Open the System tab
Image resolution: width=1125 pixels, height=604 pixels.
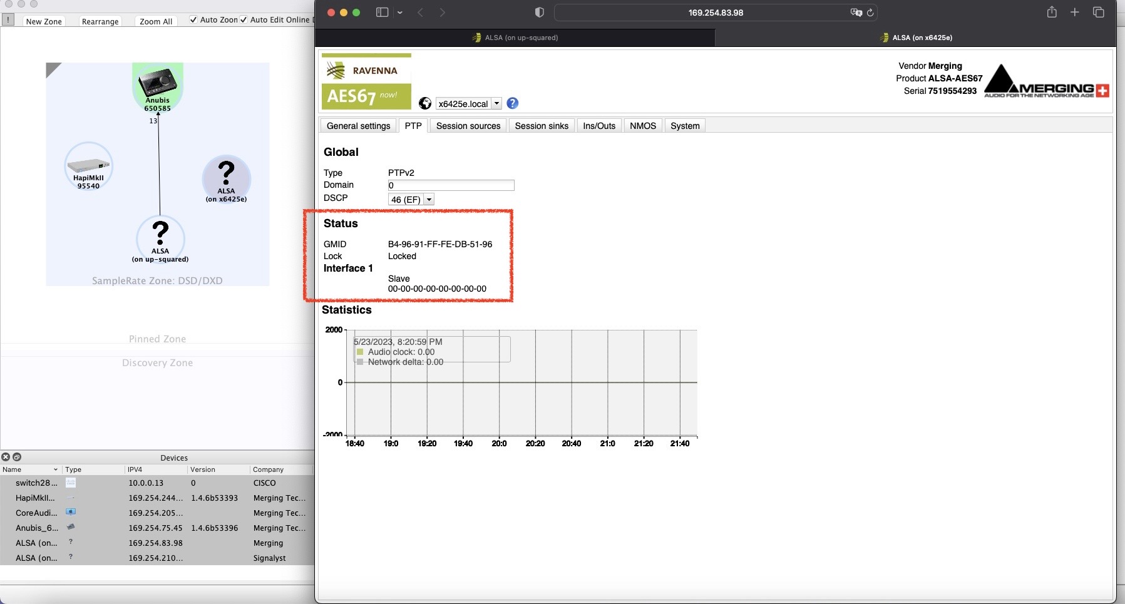click(x=685, y=126)
